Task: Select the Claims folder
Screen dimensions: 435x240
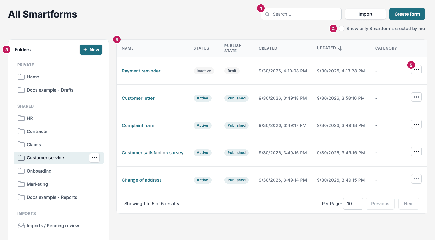Action: pos(59,145)
